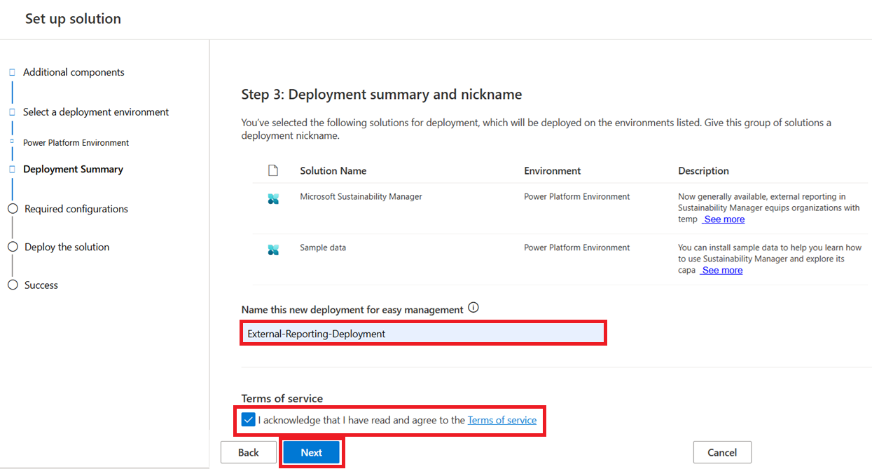Viewport: 872px width, 469px height.
Task: Expand See more for Sample data description
Action: click(x=721, y=270)
